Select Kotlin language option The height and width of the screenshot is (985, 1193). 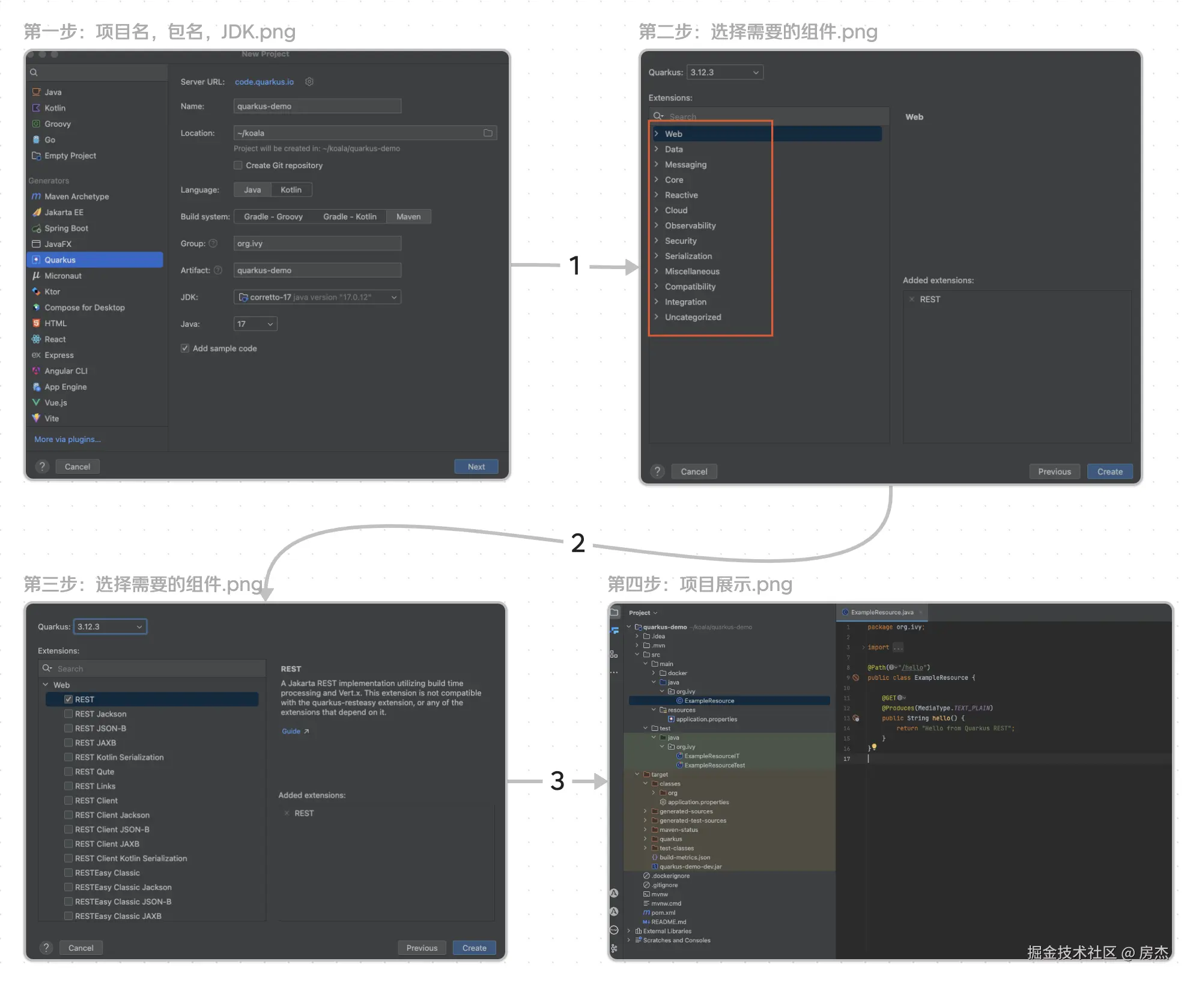291,190
